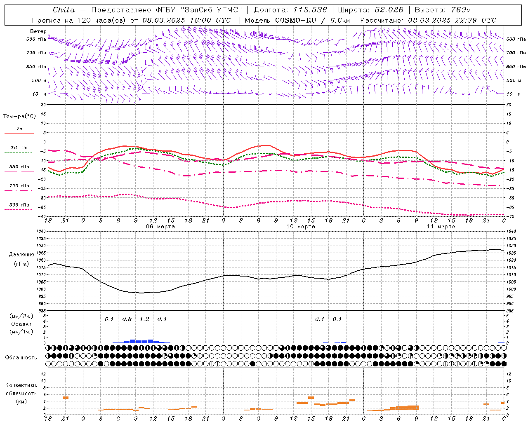Select the "Модель COSMO-RU / 6.6км" text
The image size is (528, 422).
pos(297,20)
